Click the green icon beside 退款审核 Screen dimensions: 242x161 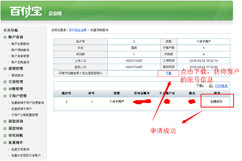[x=5, y=129]
